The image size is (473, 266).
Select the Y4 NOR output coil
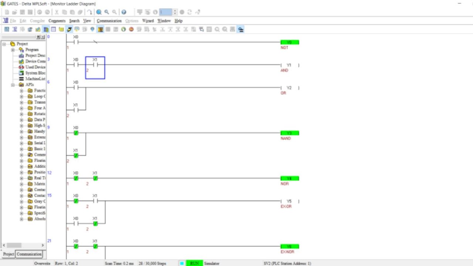coord(290,178)
